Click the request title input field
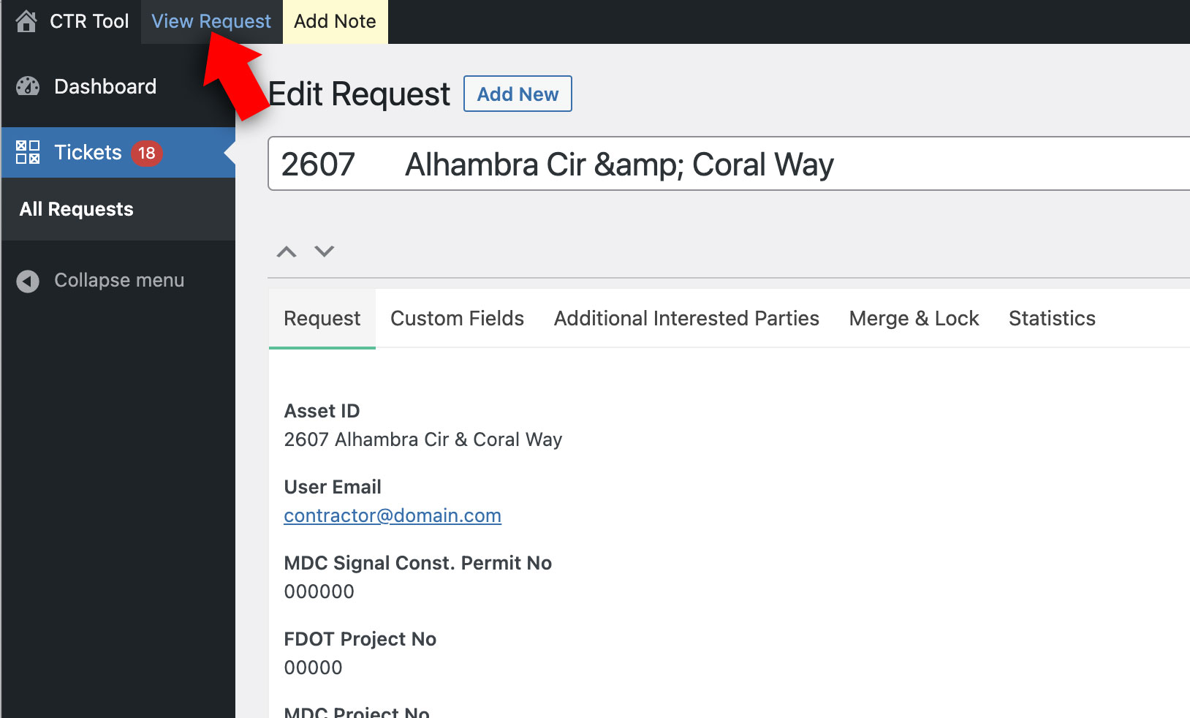 (x=658, y=165)
